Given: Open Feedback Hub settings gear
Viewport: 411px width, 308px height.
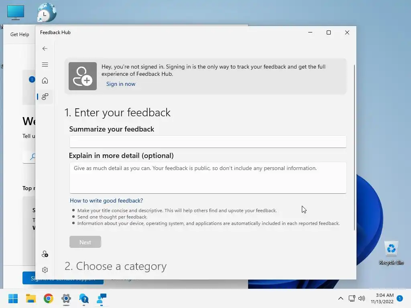Looking at the screenshot, I should click(45, 270).
